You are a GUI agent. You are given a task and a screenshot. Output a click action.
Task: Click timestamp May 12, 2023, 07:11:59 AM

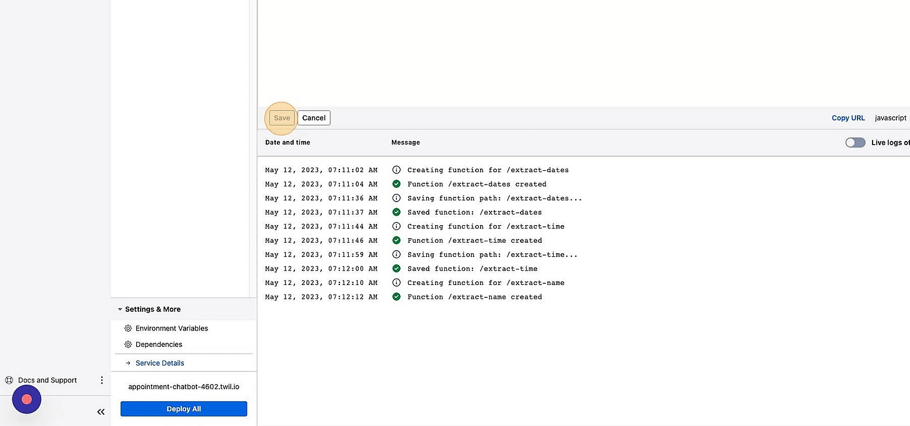(x=321, y=254)
